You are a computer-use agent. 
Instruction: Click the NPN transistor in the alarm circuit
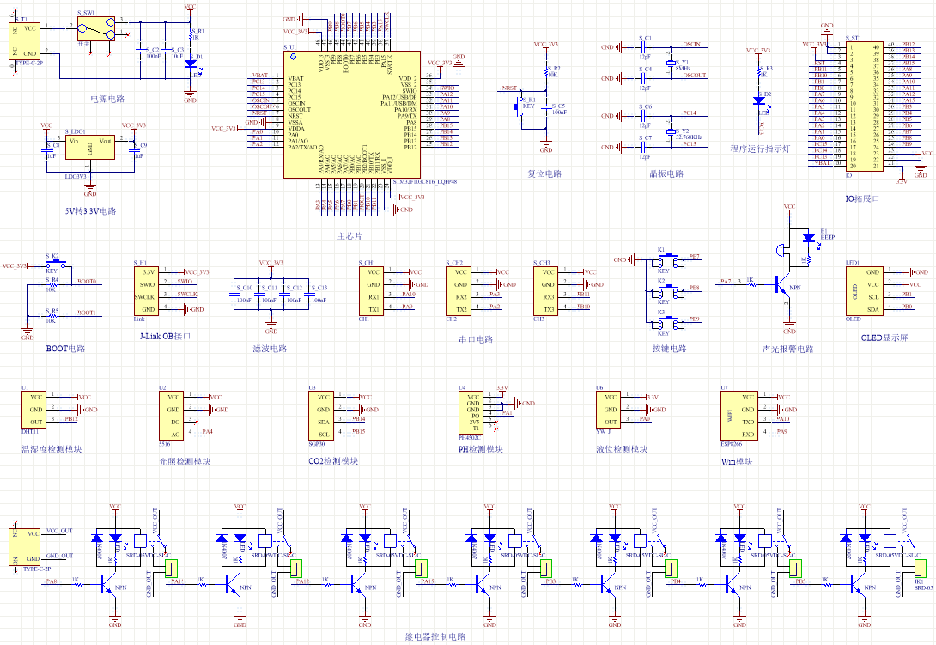click(x=782, y=284)
